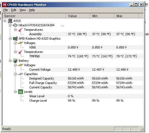
Task: Select the Capacities label
Action: (31, 74)
